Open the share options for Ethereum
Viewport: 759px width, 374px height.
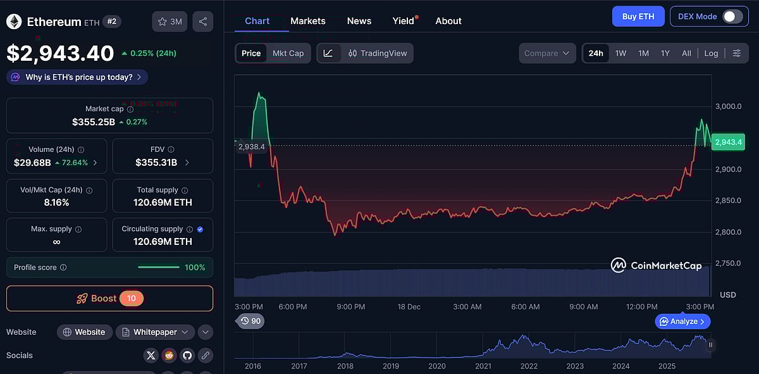(202, 21)
